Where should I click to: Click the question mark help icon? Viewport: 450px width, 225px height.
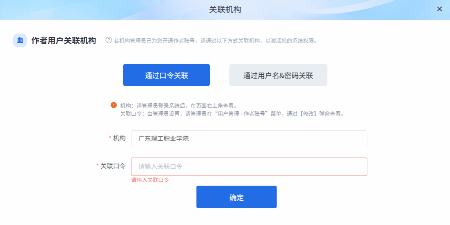[108, 40]
